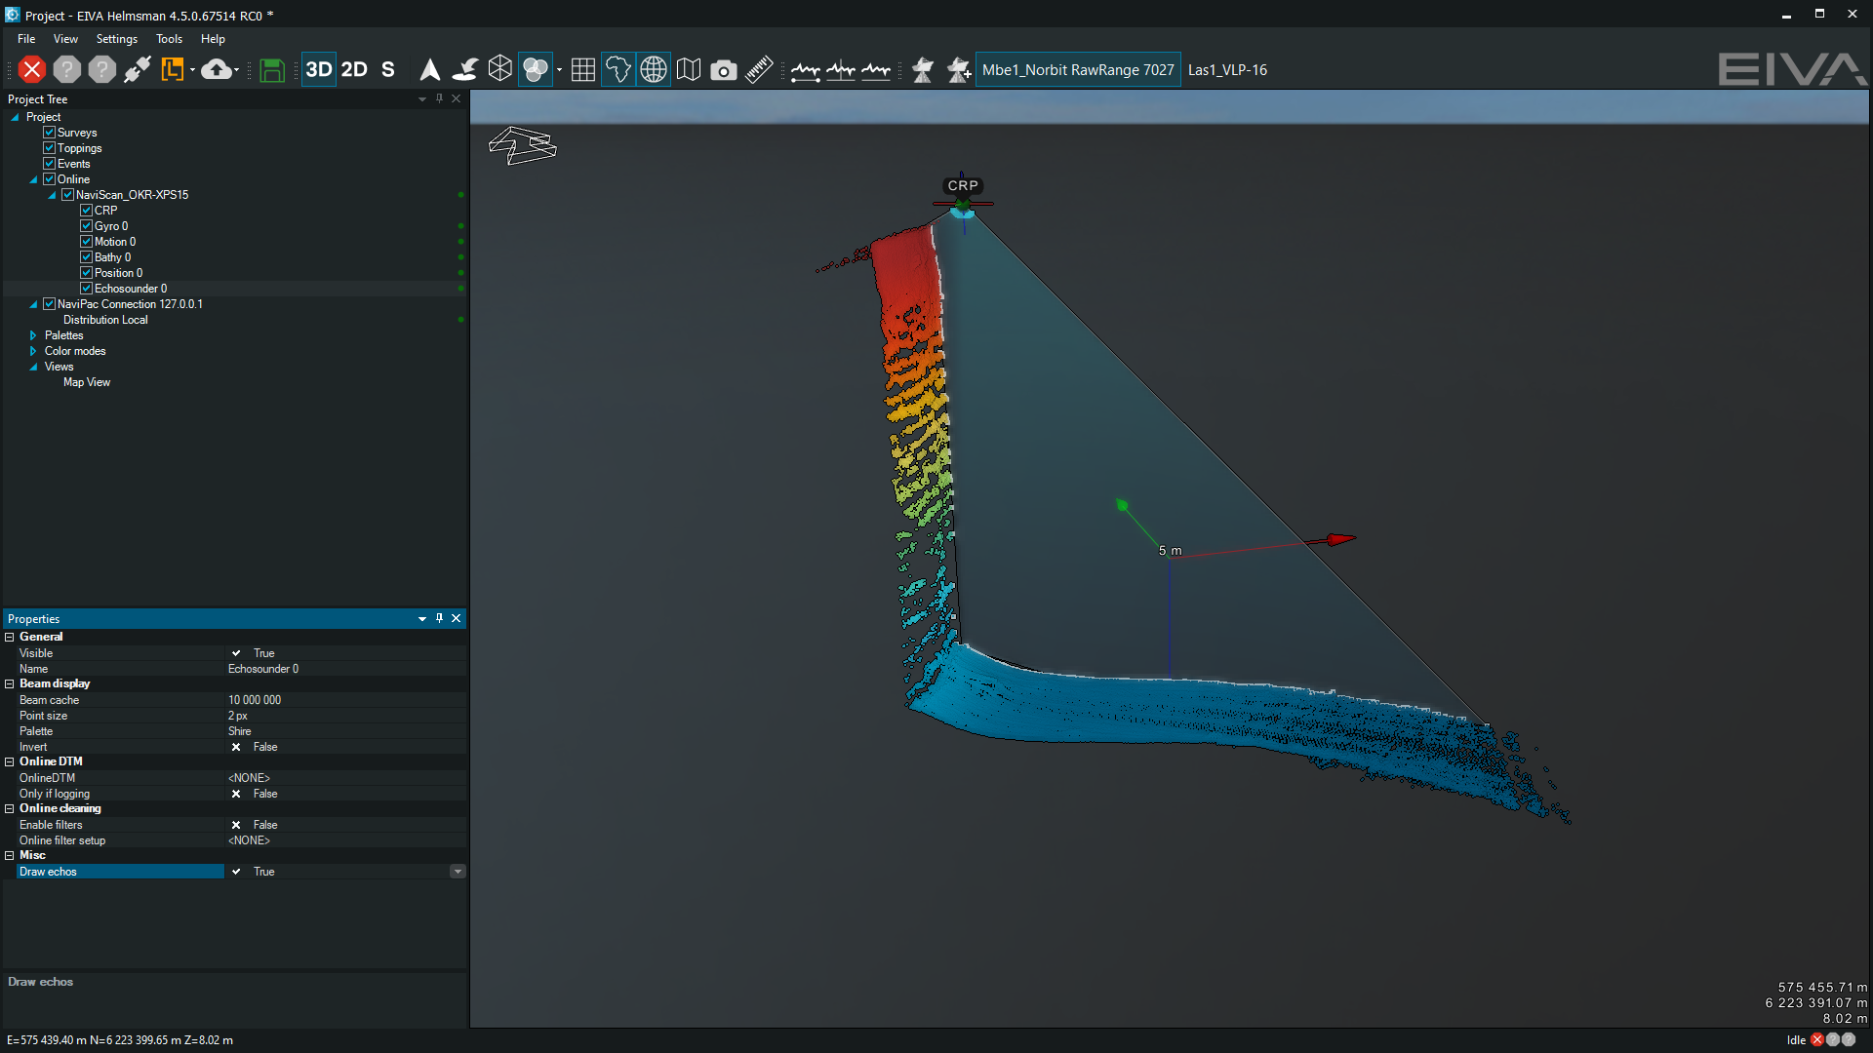Image resolution: width=1873 pixels, height=1053 pixels.
Task: Switch to 2D view mode
Action: click(x=354, y=69)
